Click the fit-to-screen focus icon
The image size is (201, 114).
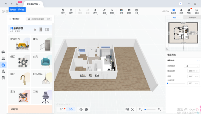(x=133, y=109)
